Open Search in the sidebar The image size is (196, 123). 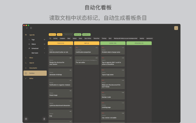click(32, 63)
